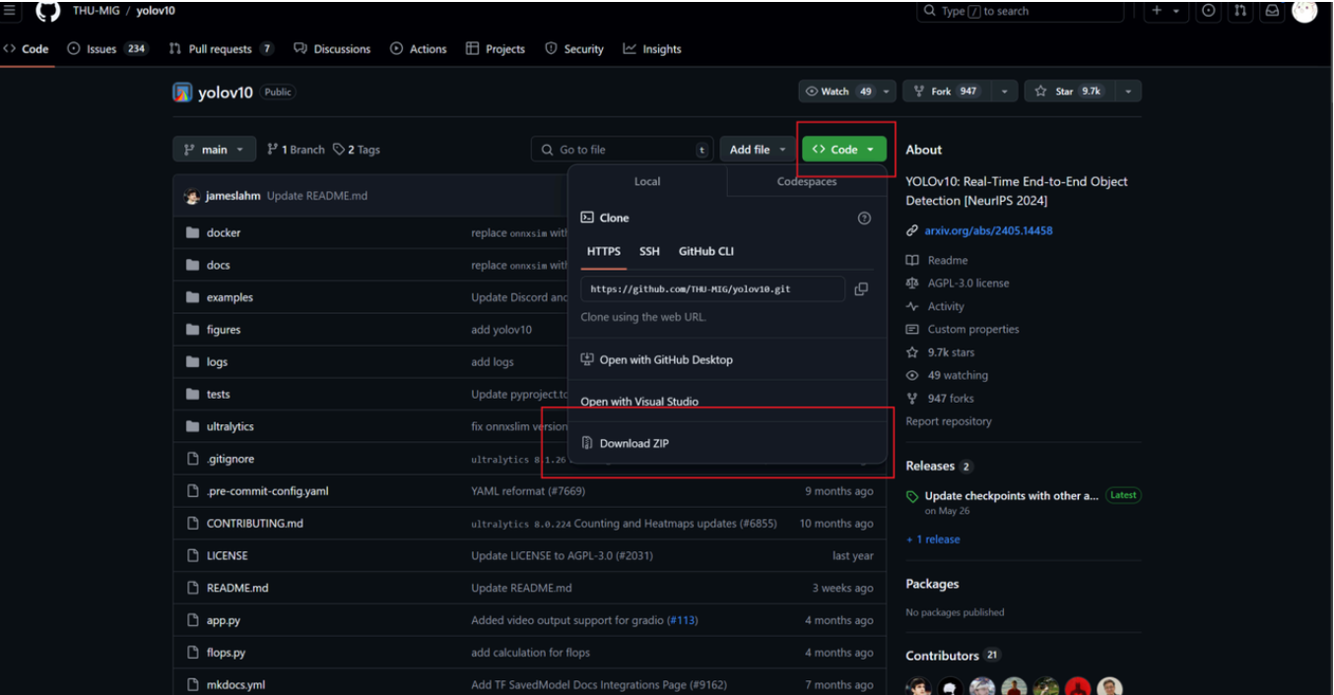
Task: Open the Insights tab
Action: click(652, 49)
